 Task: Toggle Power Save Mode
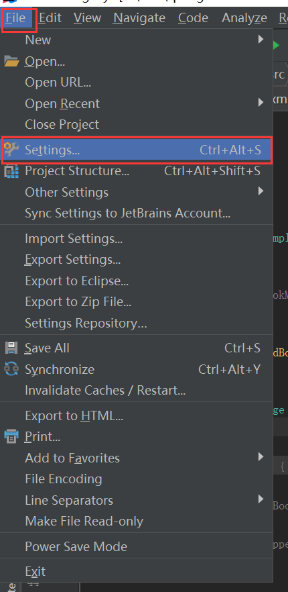click(137, 546)
